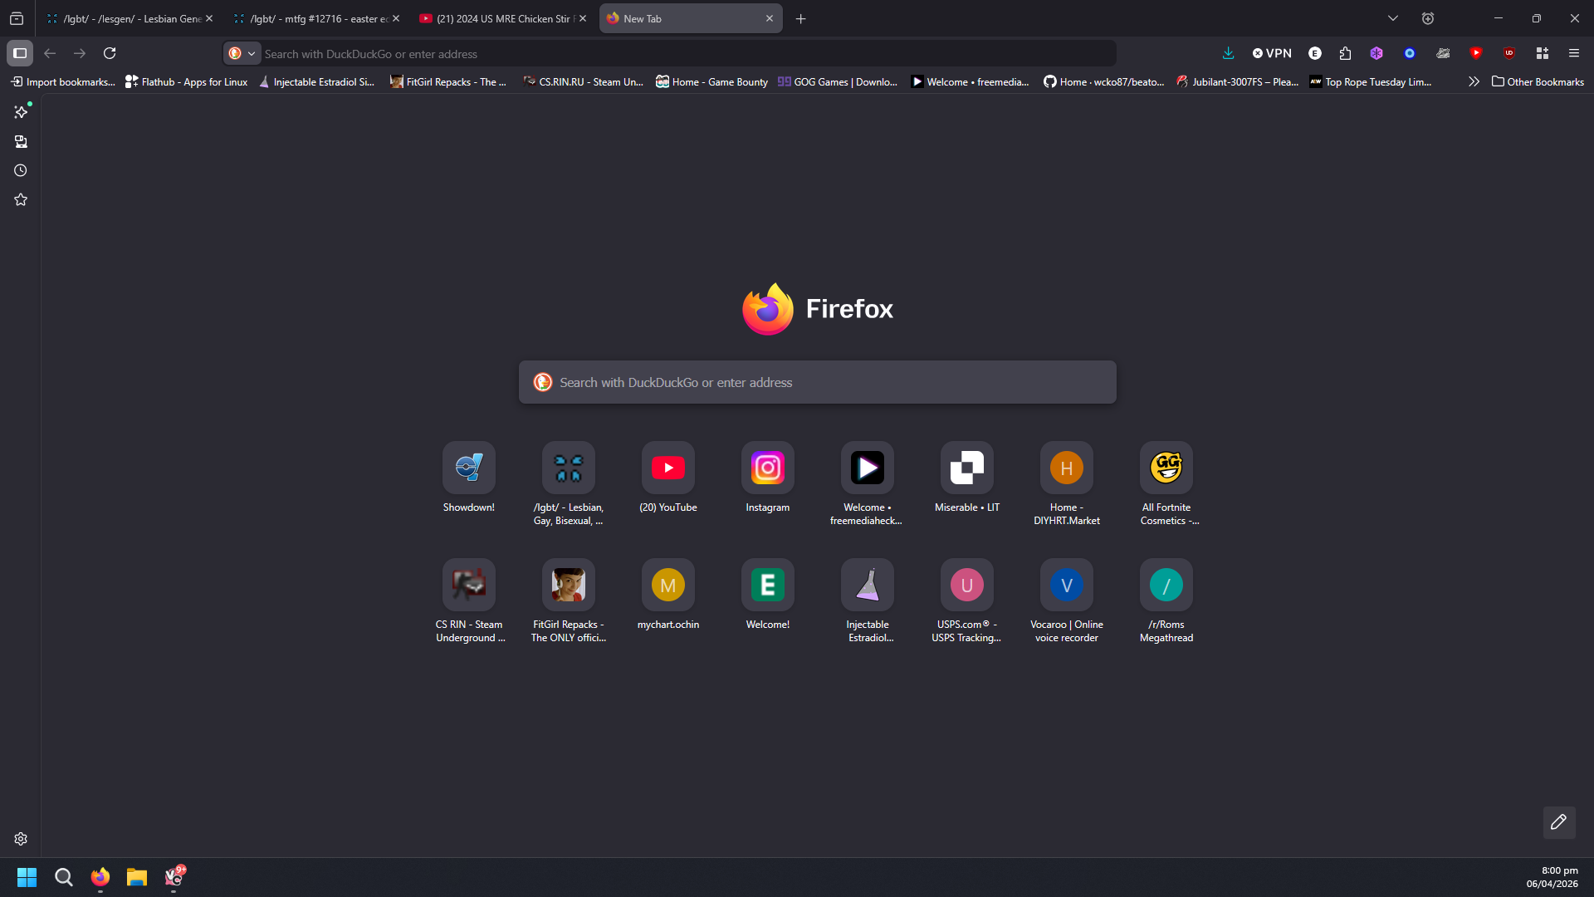Open the Flathub bookmark link

coord(187,81)
